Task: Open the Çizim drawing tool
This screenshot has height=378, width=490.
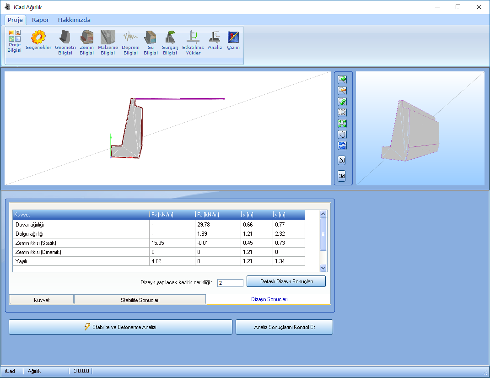Action: point(233,40)
